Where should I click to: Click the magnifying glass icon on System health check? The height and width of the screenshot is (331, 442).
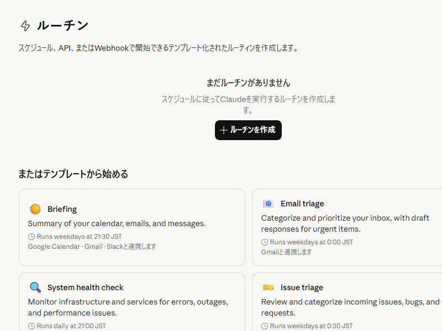click(35, 287)
